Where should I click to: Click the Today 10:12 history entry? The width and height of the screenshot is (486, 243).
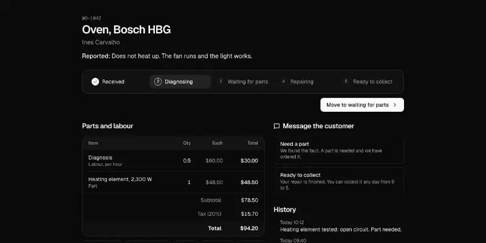click(x=341, y=227)
